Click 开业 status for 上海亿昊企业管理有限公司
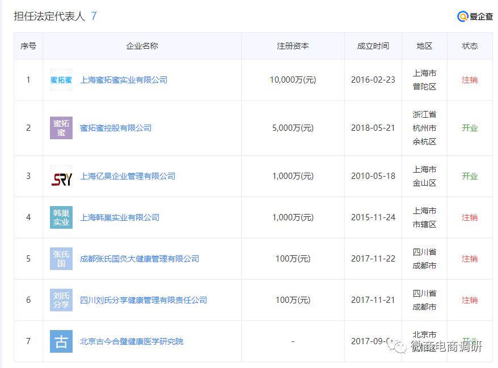 470,176
